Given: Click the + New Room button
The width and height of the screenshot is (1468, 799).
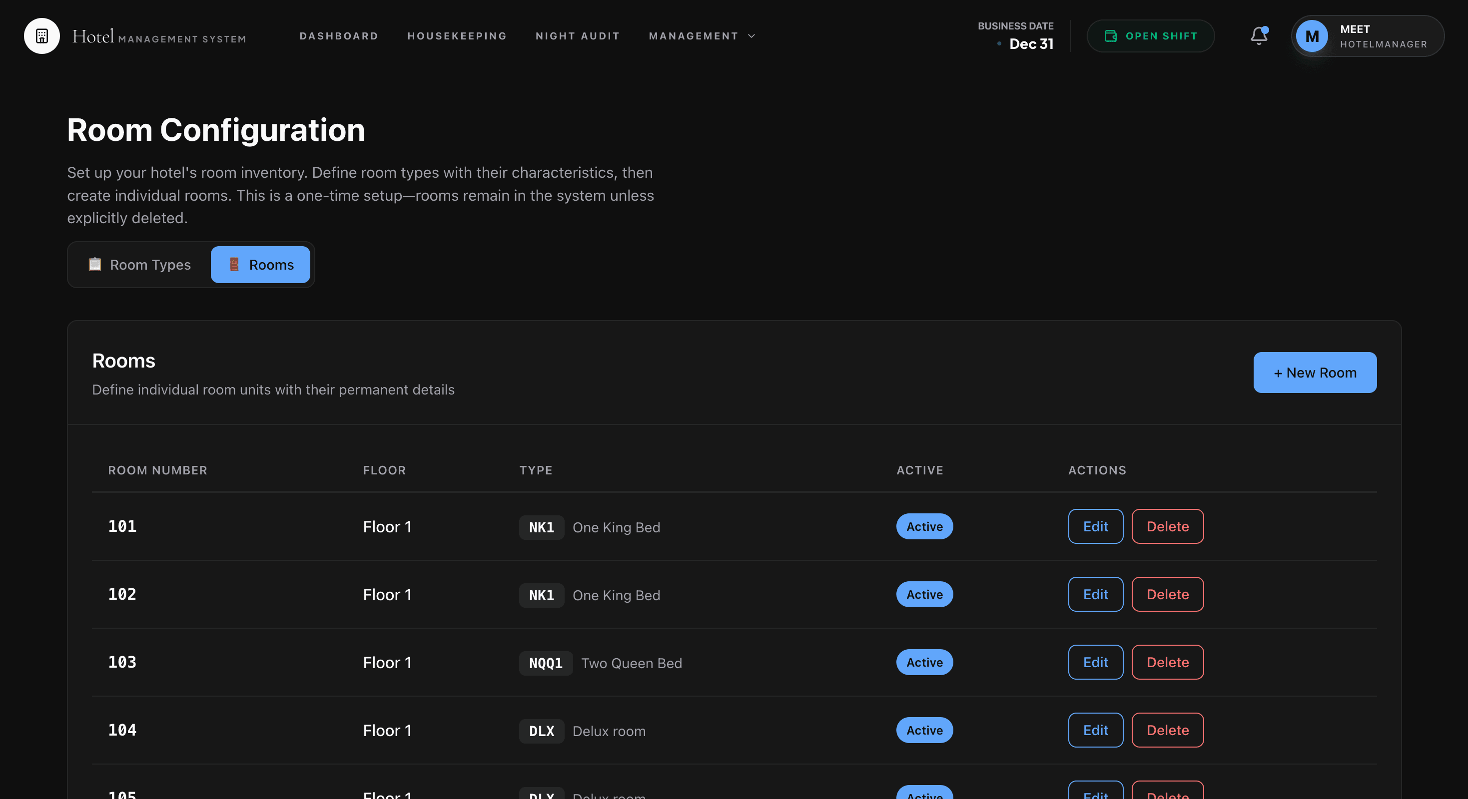Looking at the screenshot, I should [1314, 373].
